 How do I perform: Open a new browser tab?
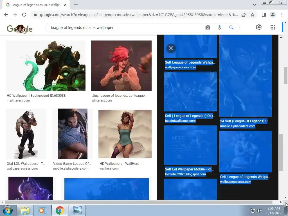point(76,5)
